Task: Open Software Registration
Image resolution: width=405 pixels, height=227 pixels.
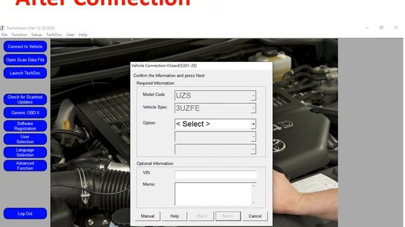Action: (25, 126)
